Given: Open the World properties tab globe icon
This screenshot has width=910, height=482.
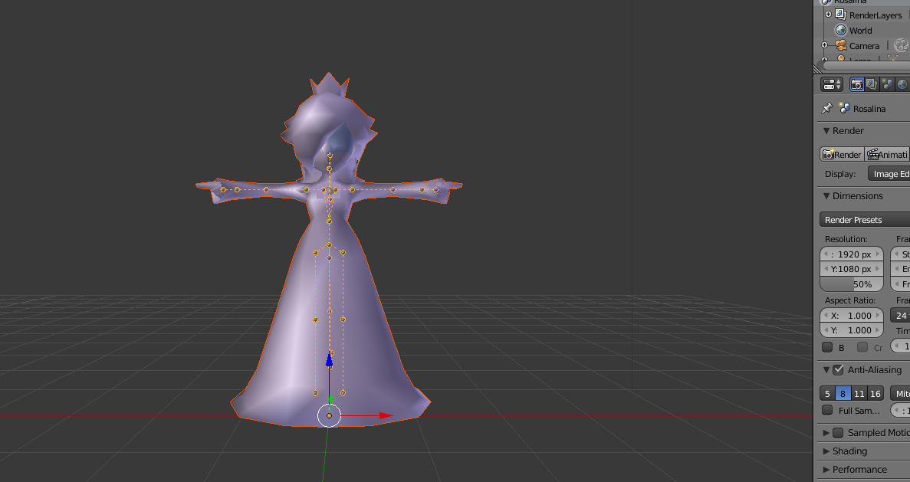Looking at the screenshot, I should pyautogui.click(x=902, y=84).
